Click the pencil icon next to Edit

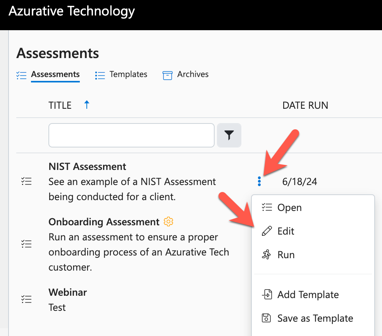pyautogui.click(x=267, y=231)
